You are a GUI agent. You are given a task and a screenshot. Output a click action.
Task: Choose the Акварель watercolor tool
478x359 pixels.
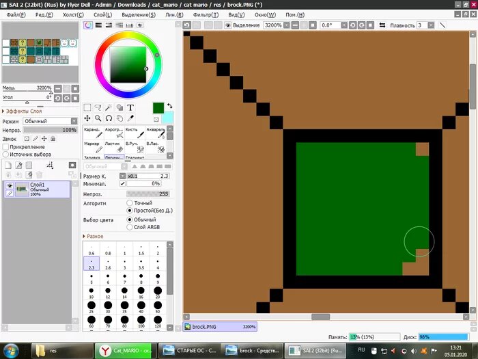[156, 133]
